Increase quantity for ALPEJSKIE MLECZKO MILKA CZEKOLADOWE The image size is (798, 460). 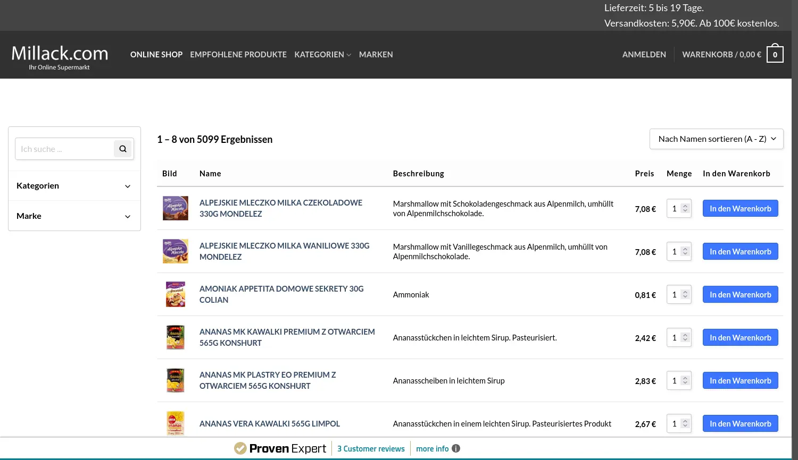pos(686,206)
